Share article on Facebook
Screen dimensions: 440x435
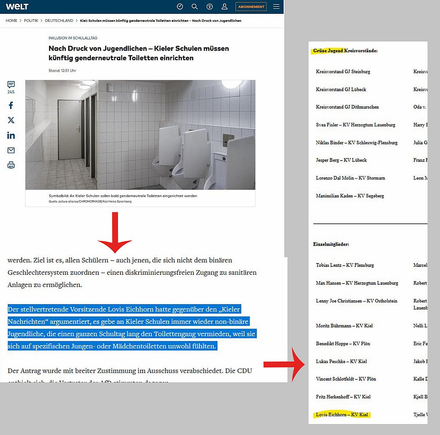[11, 105]
